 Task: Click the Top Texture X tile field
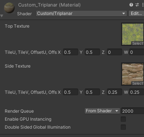[71, 52]
